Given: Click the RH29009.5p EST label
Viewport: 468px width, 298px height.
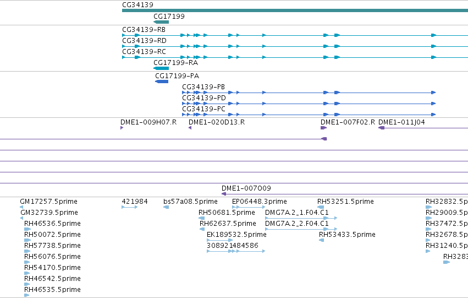Looking at the screenshot, I should 447,213.
